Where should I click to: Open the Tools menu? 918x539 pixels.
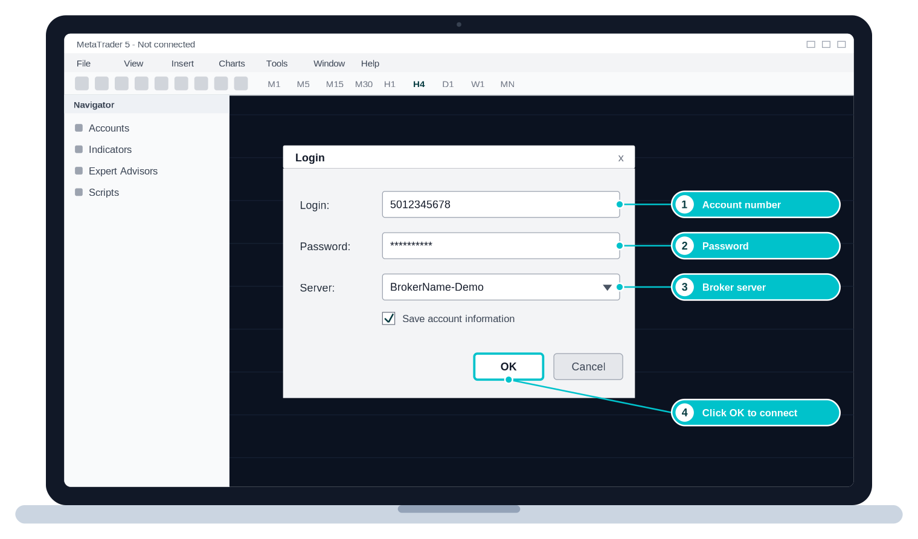(277, 63)
